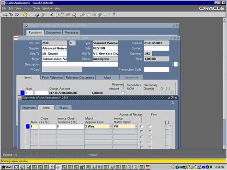Open the View menu
227x170 pixels.
click(18, 9)
